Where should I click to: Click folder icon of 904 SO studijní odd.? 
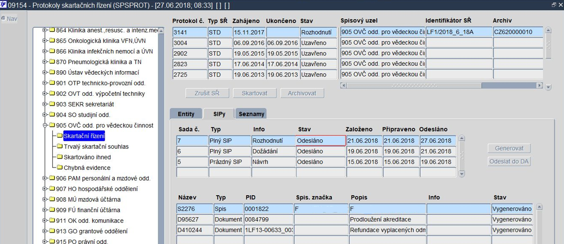[52, 114]
